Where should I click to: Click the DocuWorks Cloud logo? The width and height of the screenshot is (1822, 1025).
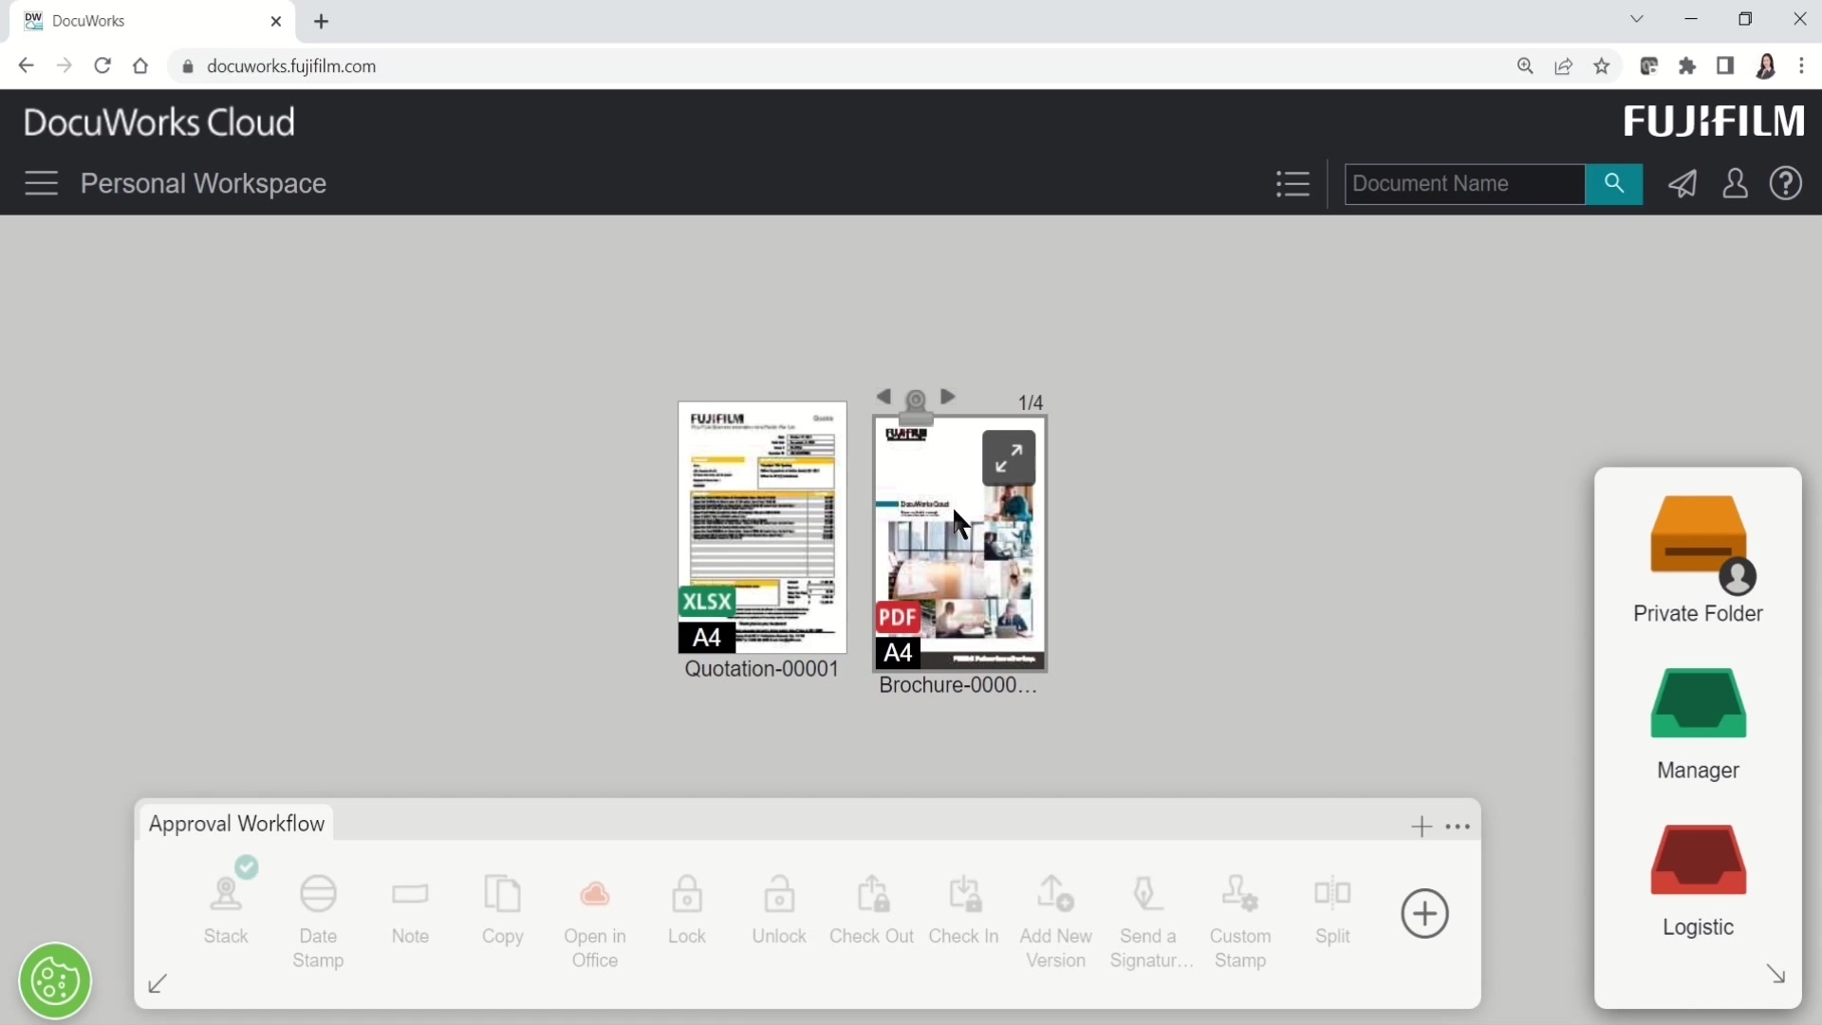[159, 122]
